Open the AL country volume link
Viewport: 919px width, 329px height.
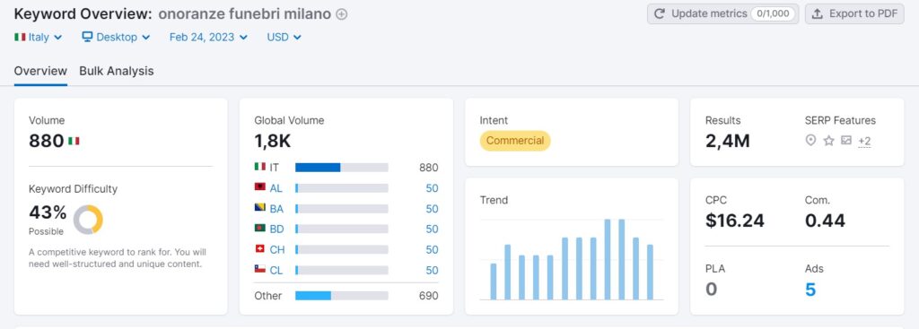tap(432, 188)
